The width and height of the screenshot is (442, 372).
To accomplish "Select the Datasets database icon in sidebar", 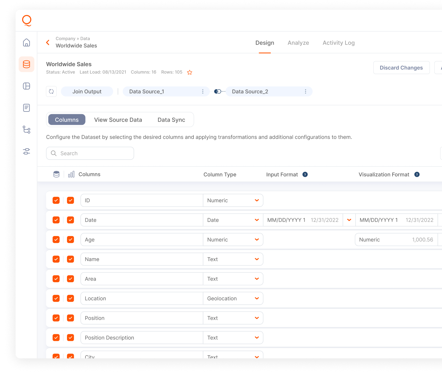I will point(26,64).
